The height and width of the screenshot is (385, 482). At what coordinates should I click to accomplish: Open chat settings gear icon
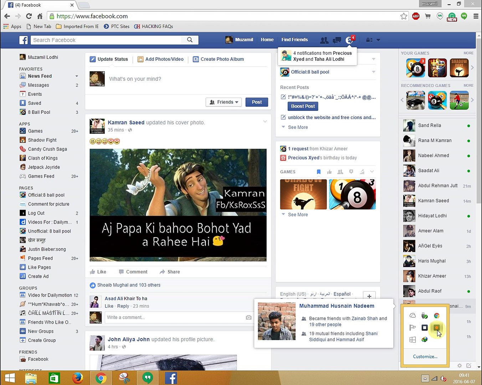[x=460, y=365]
